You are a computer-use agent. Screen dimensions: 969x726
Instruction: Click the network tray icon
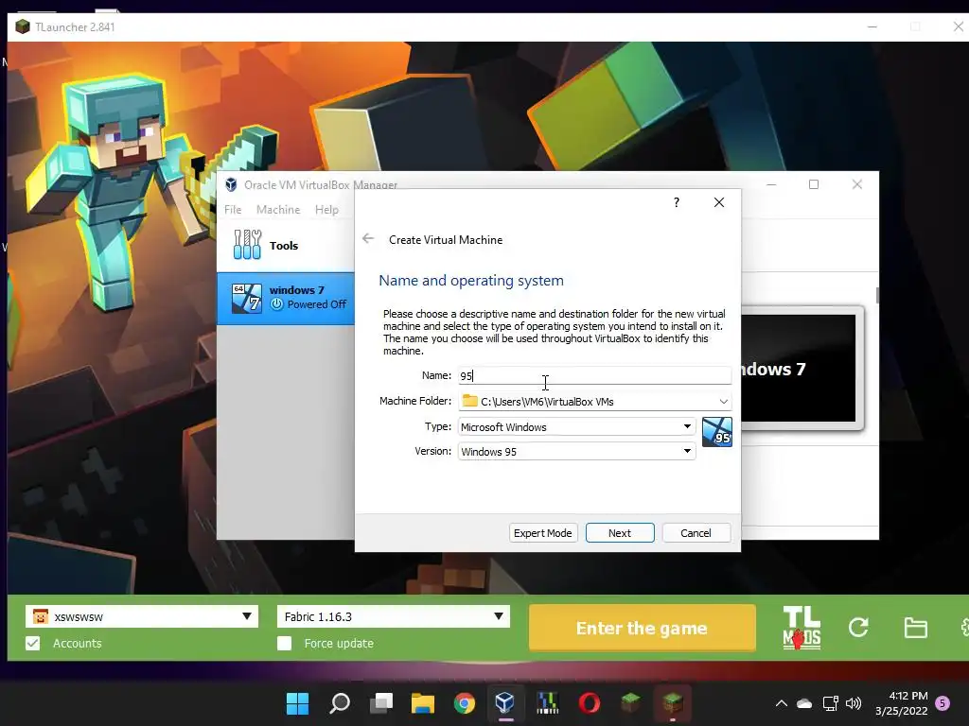tap(830, 703)
